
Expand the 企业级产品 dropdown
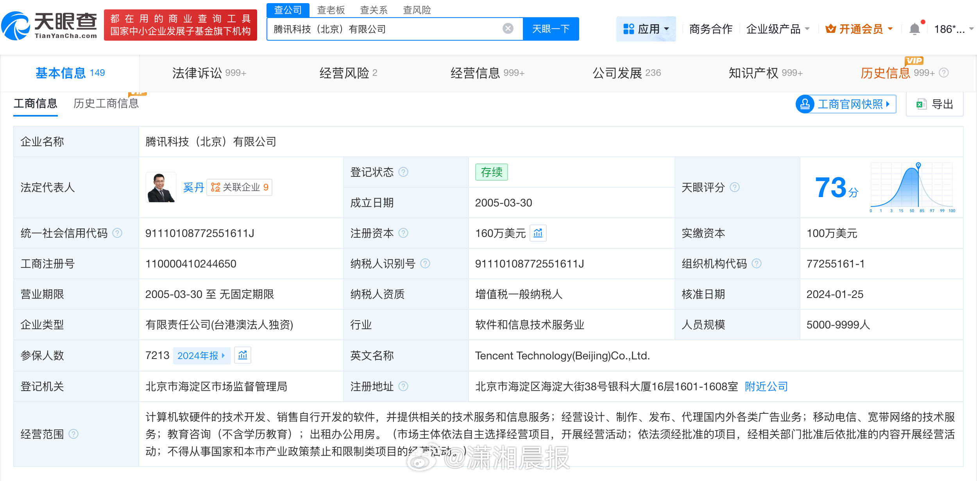tap(777, 29)
